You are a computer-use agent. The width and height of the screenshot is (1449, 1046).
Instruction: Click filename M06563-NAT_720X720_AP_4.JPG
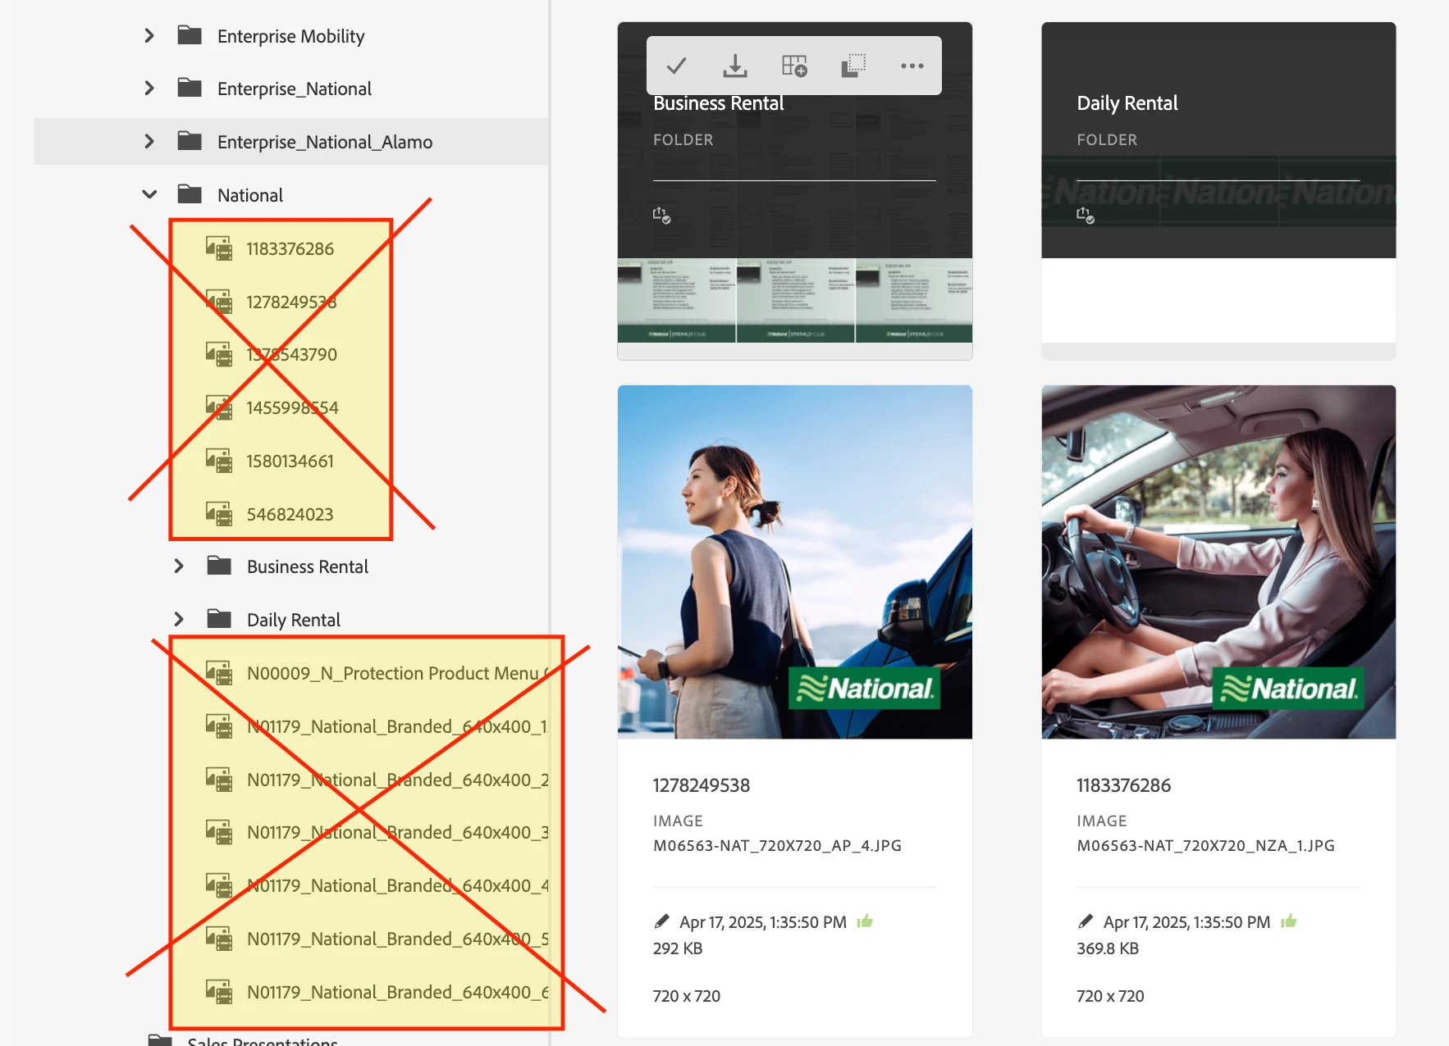point(777,845)
